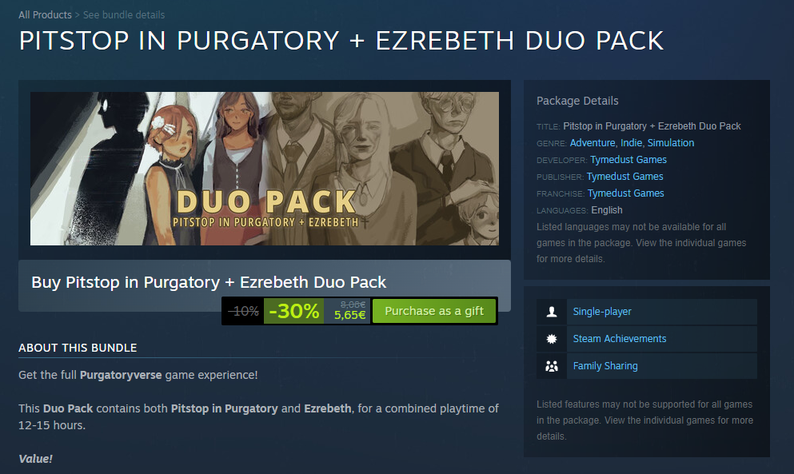The image size is (794, 474).
Task: Click the Steam Achievements starburst icon
Action: click(x=552, y=339)
